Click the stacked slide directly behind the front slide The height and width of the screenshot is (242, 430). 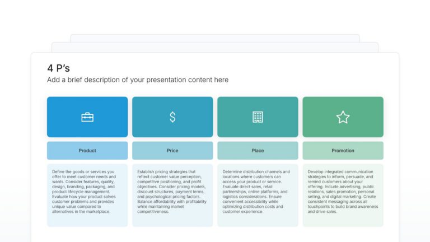[215, 47]
